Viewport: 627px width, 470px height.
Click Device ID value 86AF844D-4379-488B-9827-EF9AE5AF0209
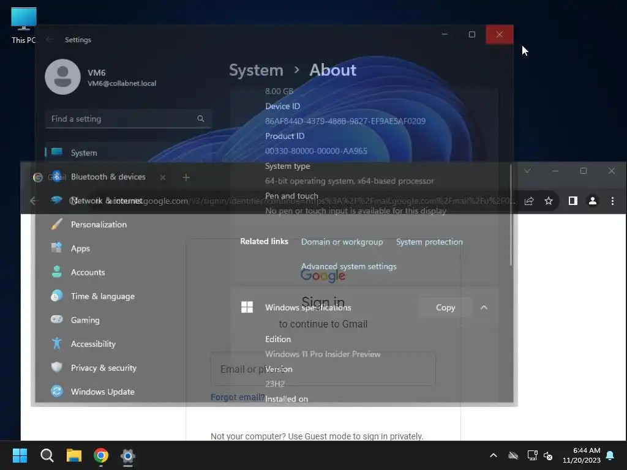[345, 121]
